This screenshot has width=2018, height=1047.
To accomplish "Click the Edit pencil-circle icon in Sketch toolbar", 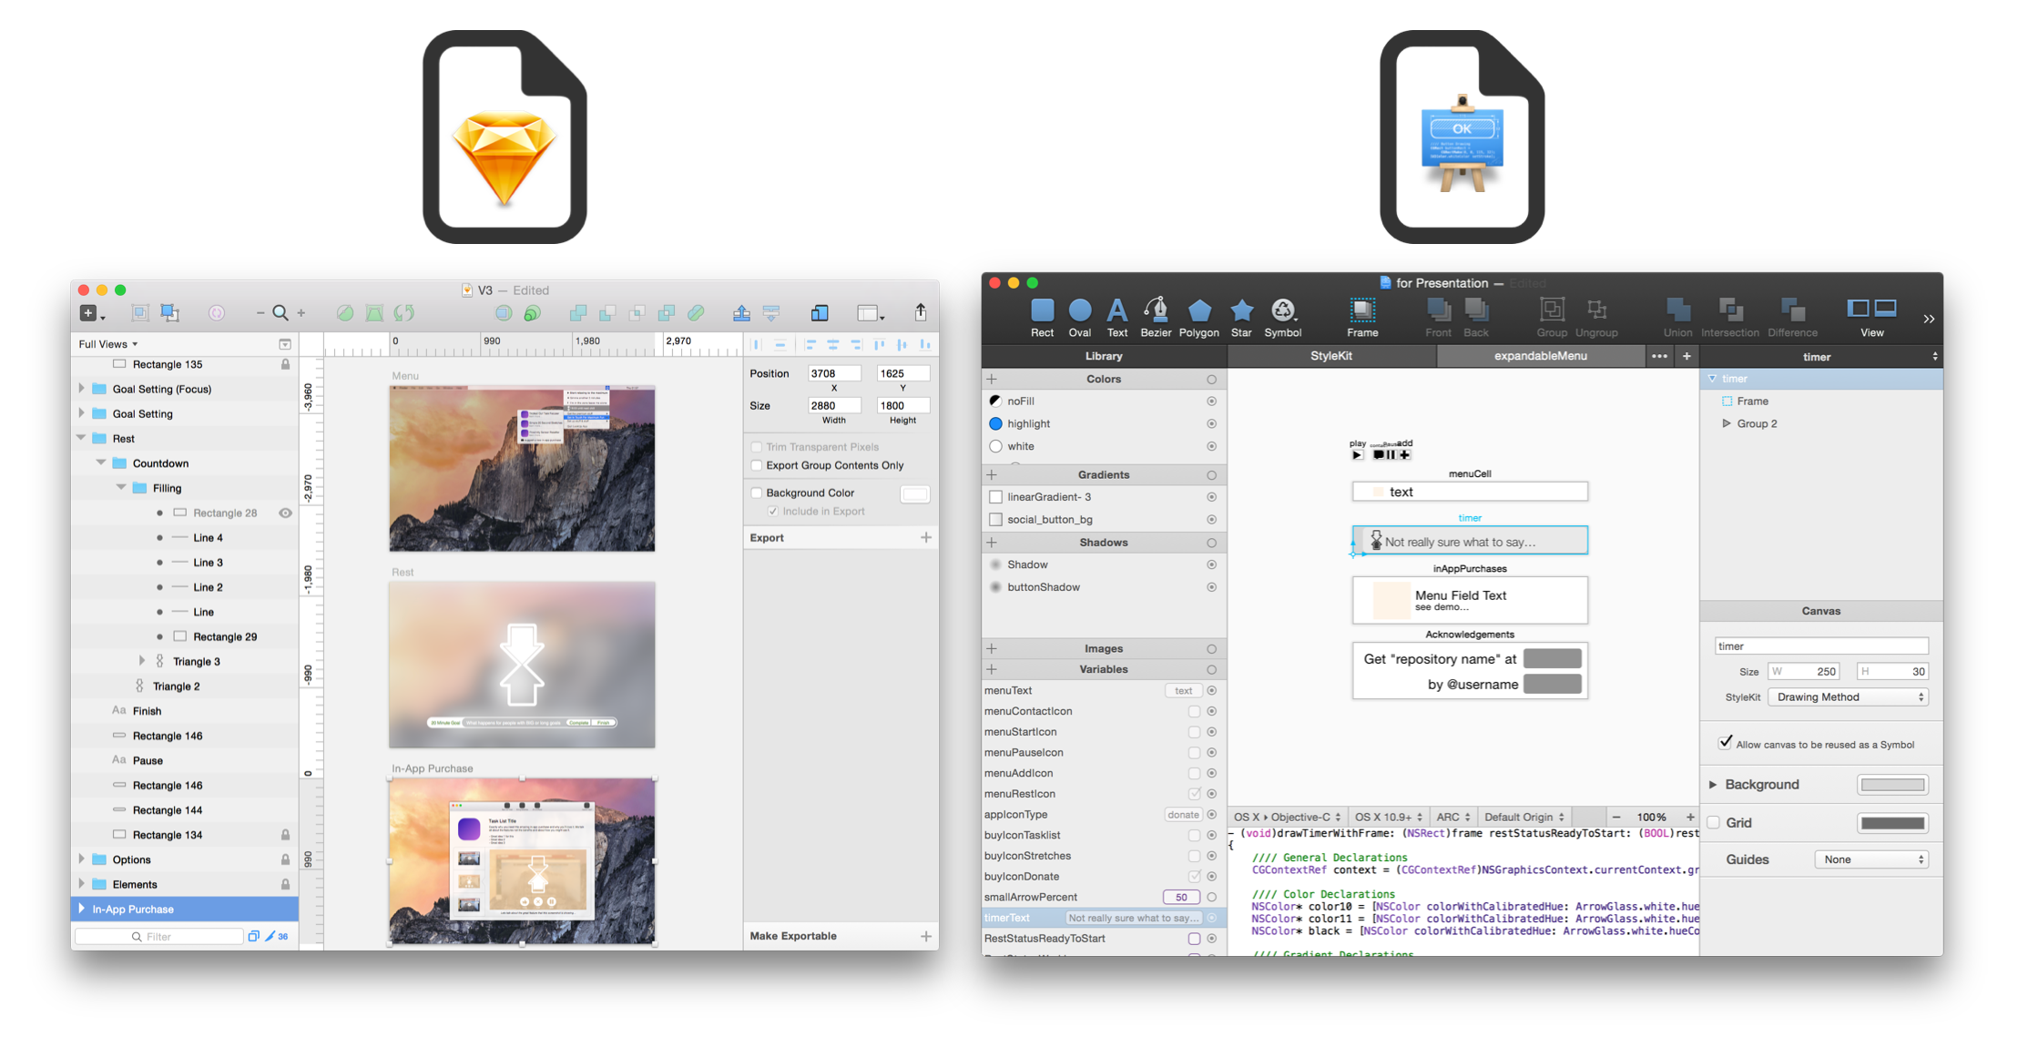I will [345, 313].
